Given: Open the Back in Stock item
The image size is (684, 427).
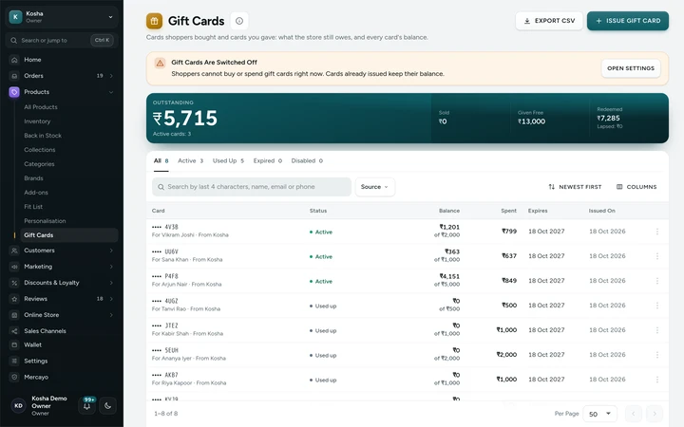Looking at the screenshot, I should pos(43,136).
